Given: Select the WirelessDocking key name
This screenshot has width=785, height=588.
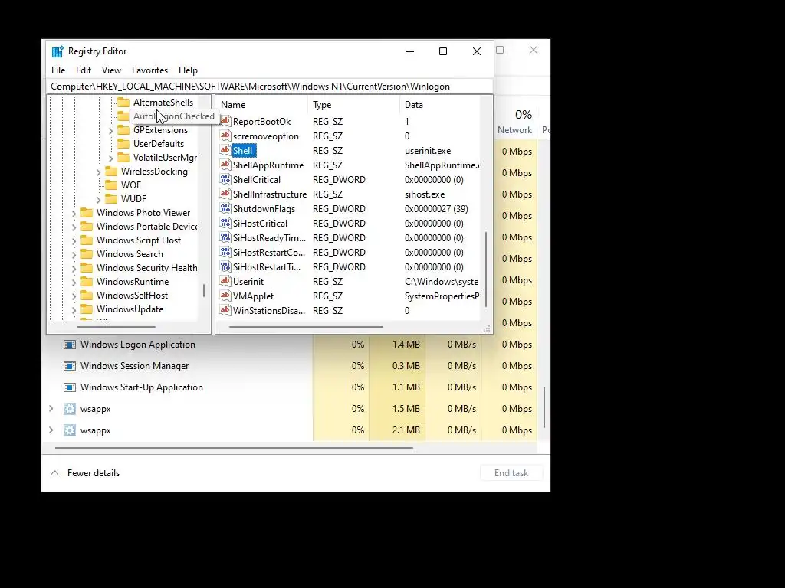Looking at the screenshot, I should pos(154,171).
